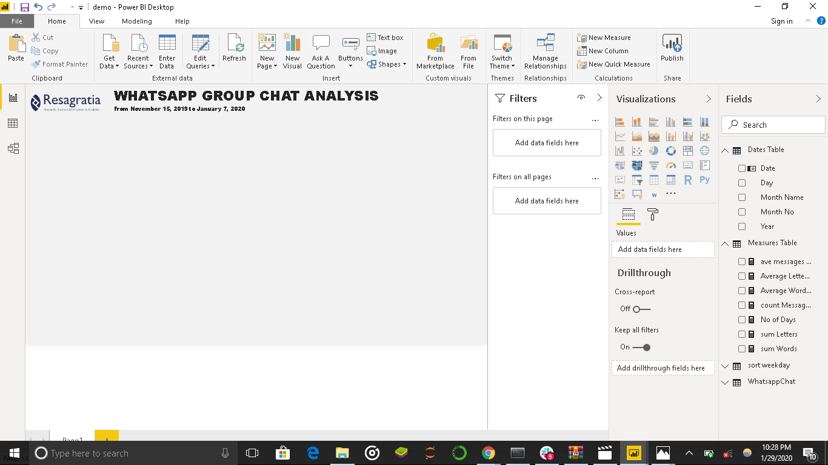
Task: Check the Month Name field
Action: click(742, 197)
